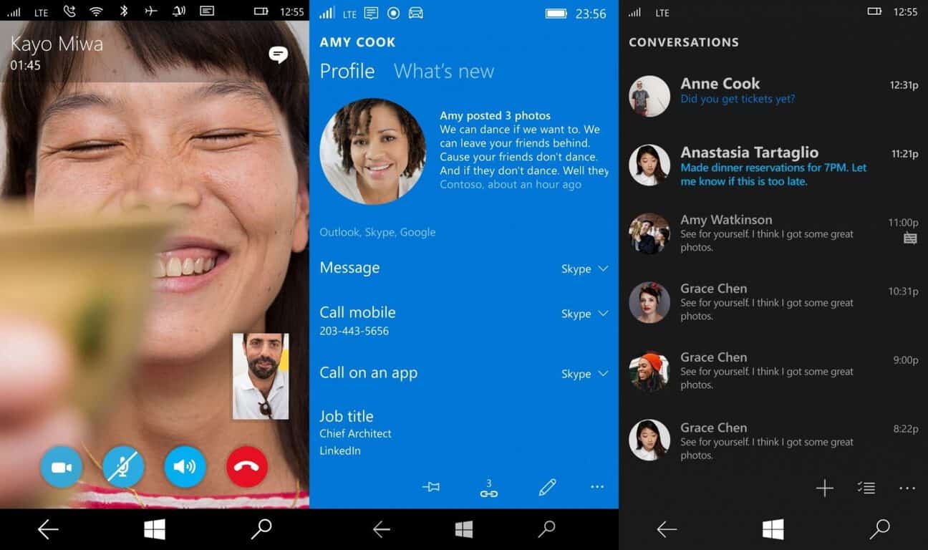
Task: Tap the self-view video thumbnail
Action: click(261, 376)
